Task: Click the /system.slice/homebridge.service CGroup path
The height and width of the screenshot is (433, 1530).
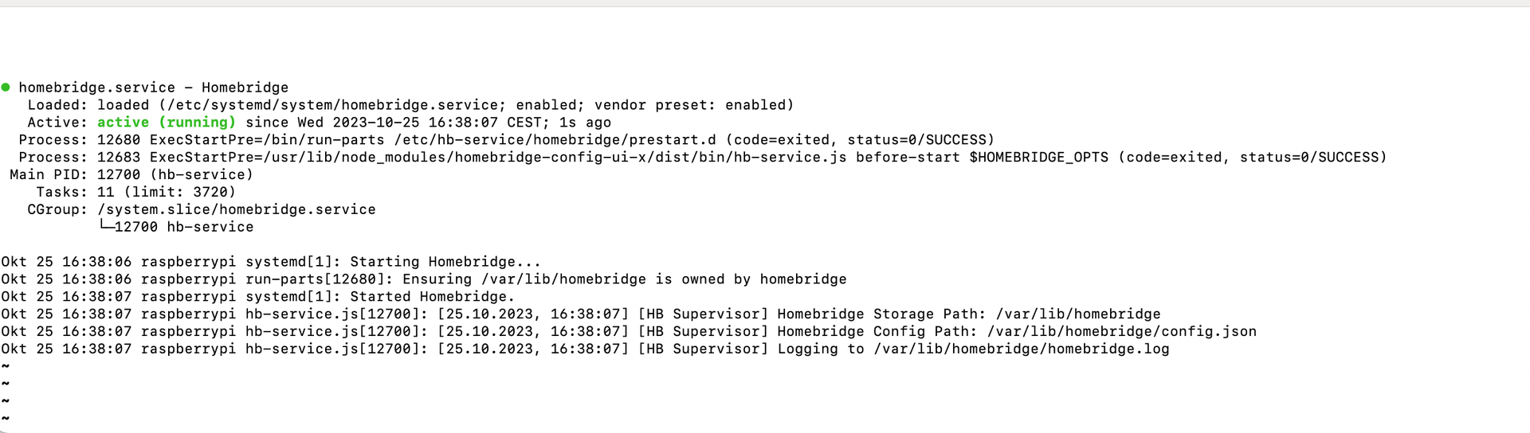Action: point(236,209)
